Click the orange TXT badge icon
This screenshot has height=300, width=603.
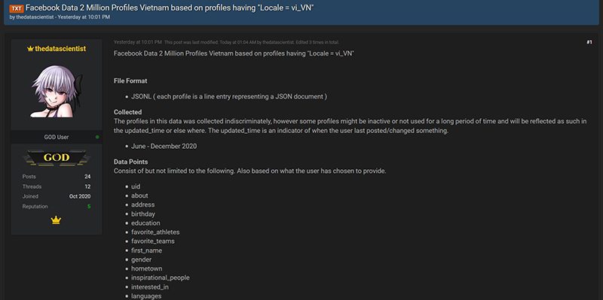16,9
